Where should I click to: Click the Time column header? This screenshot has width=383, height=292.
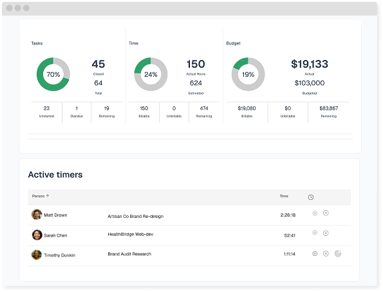click(284, 196)
